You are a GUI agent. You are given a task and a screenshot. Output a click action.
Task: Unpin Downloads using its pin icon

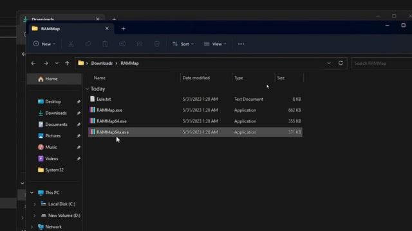point(79,113)
